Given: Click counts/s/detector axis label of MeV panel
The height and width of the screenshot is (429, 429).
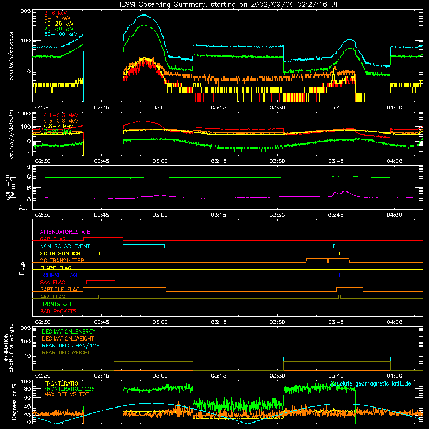Looking at the screenshot, I should click(11, 134).
